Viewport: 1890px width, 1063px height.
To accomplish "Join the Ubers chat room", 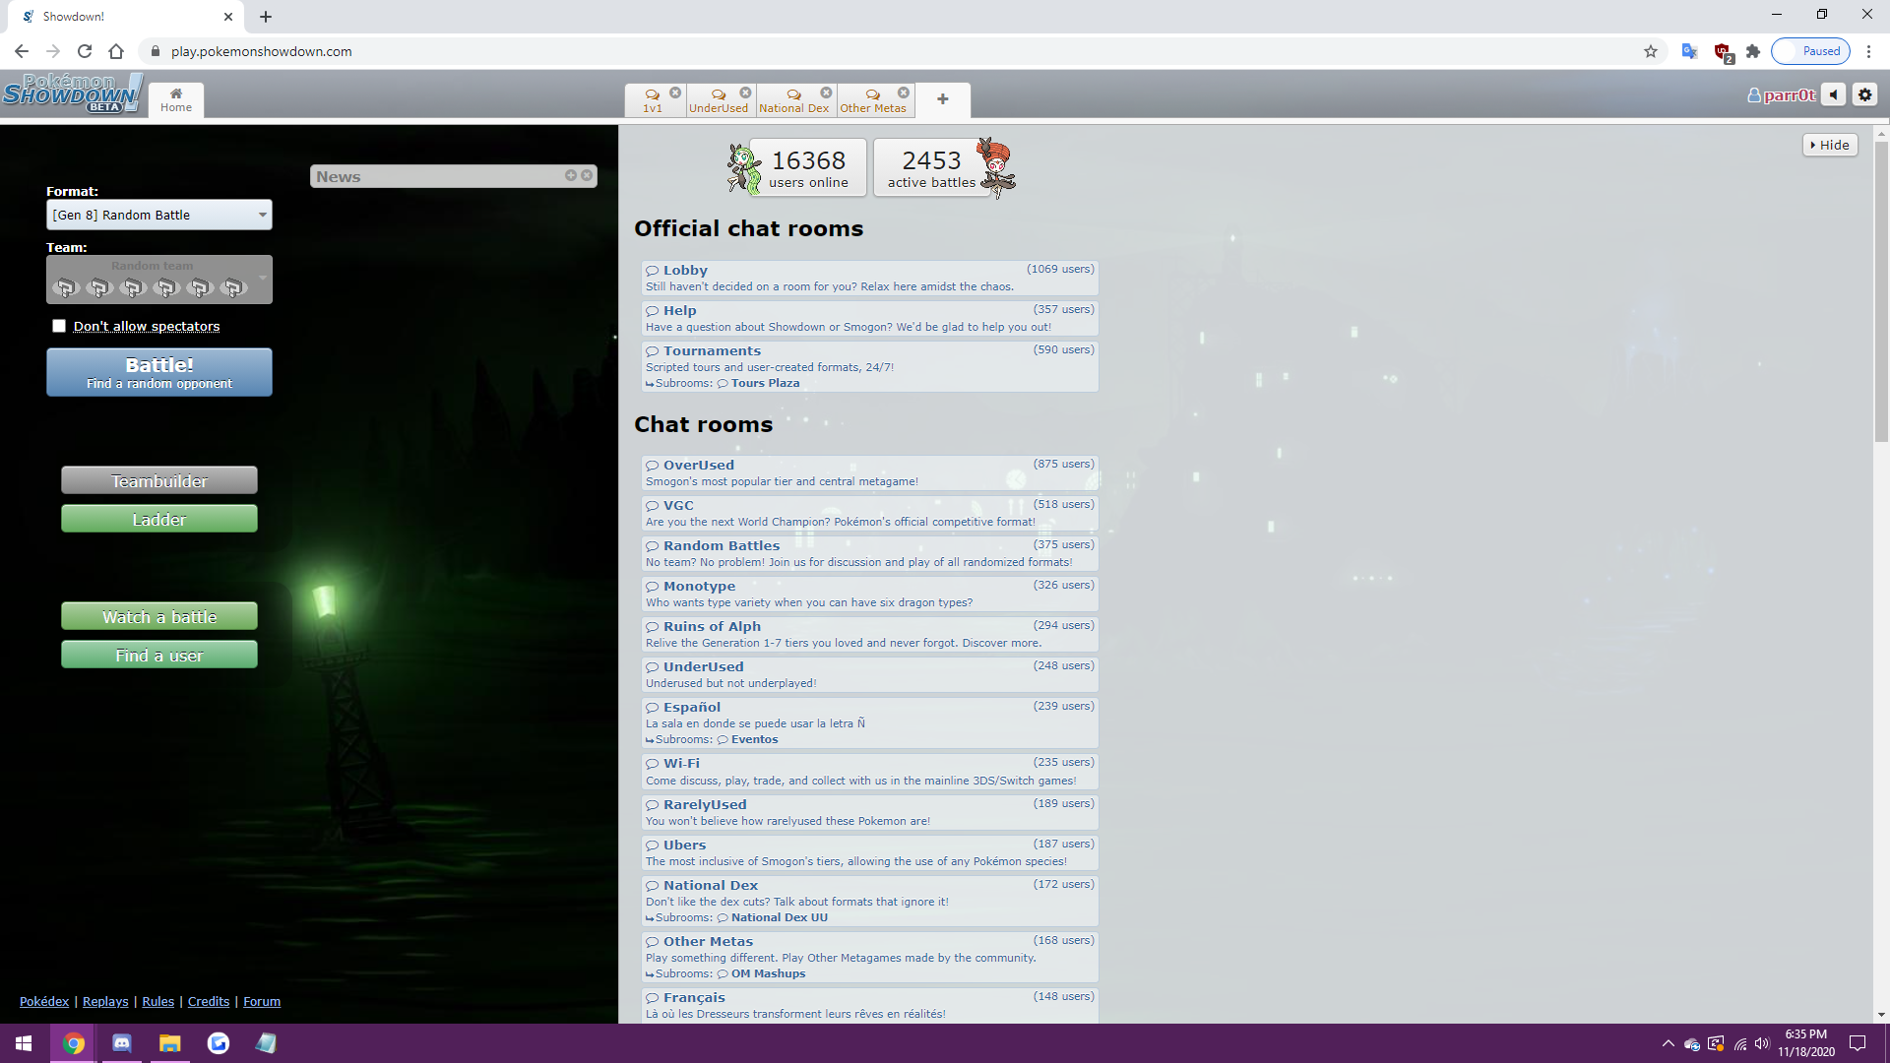I will click(870, 852).
